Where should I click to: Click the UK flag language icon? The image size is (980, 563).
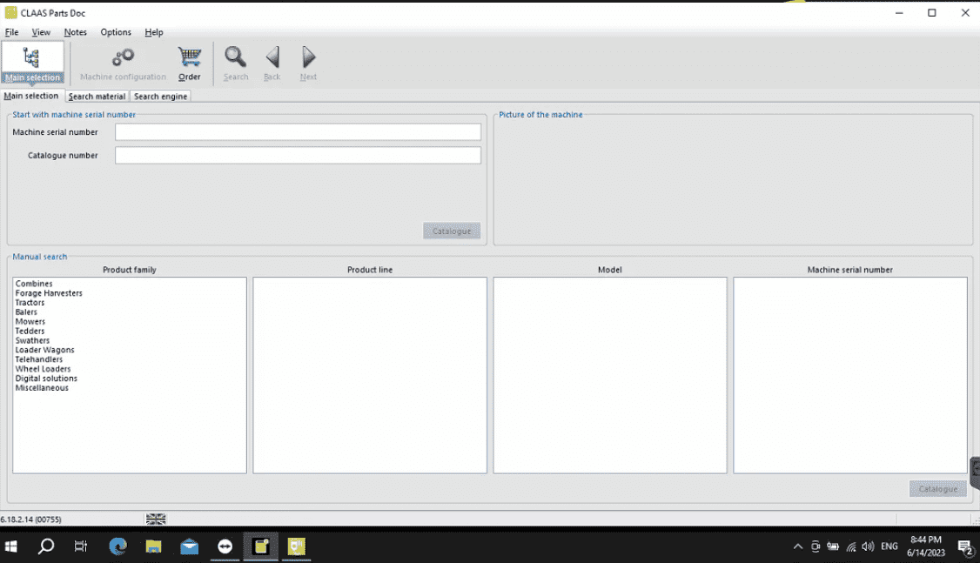(156, 519)
